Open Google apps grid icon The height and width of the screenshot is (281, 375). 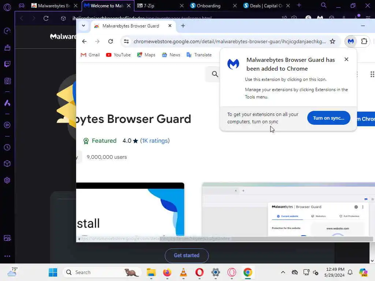(x=372, y=74)
